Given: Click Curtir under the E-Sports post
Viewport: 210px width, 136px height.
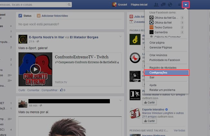Looking at the screenshot, I should pyautogui.click(x=22, y=90).
